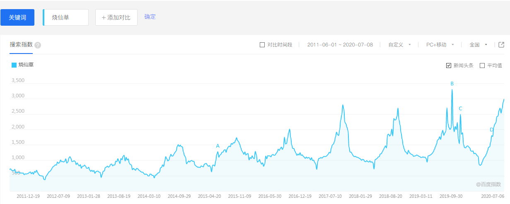Click the 2020-07-06 axis date label
The height and width of the screenshot is (204, 510).
point(493,196)
